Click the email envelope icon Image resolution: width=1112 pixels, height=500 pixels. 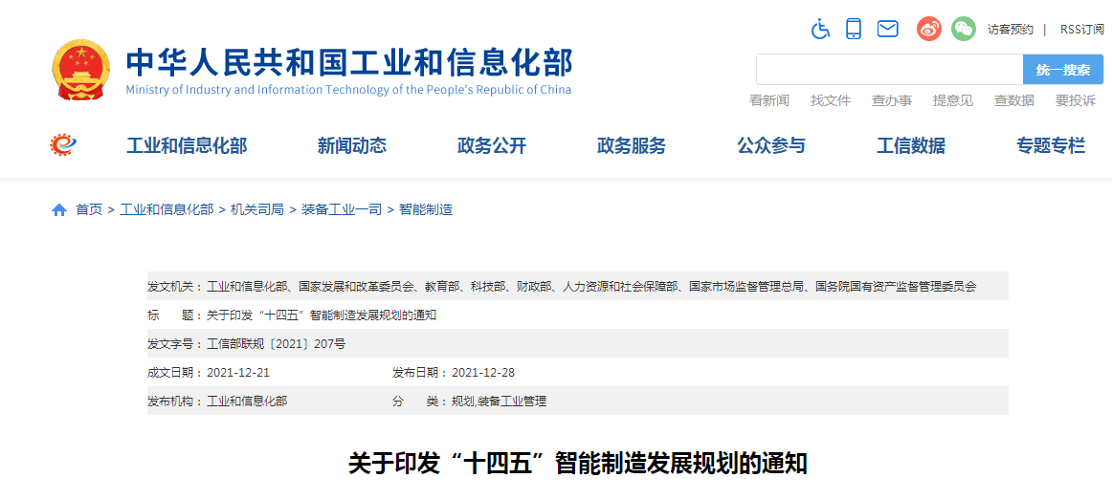pos(888,29)
